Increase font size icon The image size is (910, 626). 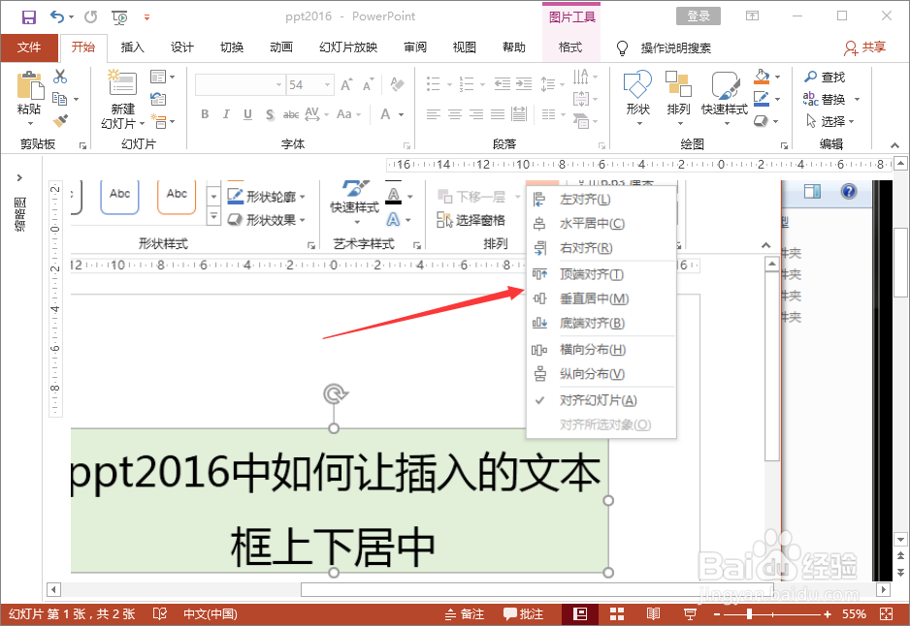pyautogui.click(x=346, y=85)
